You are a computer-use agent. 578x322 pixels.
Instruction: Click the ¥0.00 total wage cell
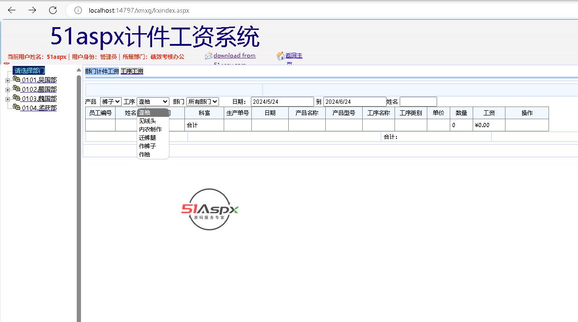tap(489, 125)
